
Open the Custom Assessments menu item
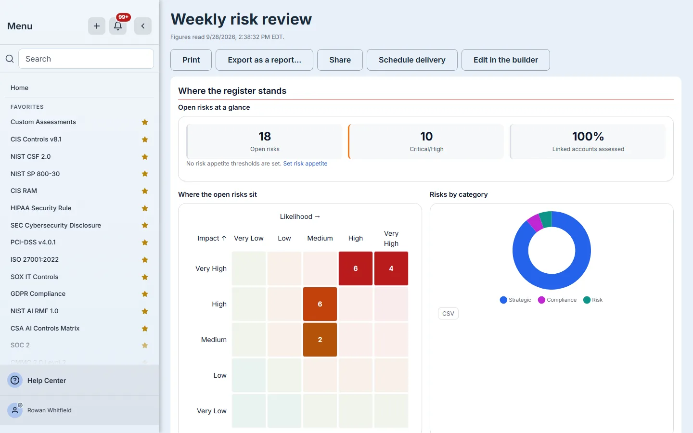point(43,122)
